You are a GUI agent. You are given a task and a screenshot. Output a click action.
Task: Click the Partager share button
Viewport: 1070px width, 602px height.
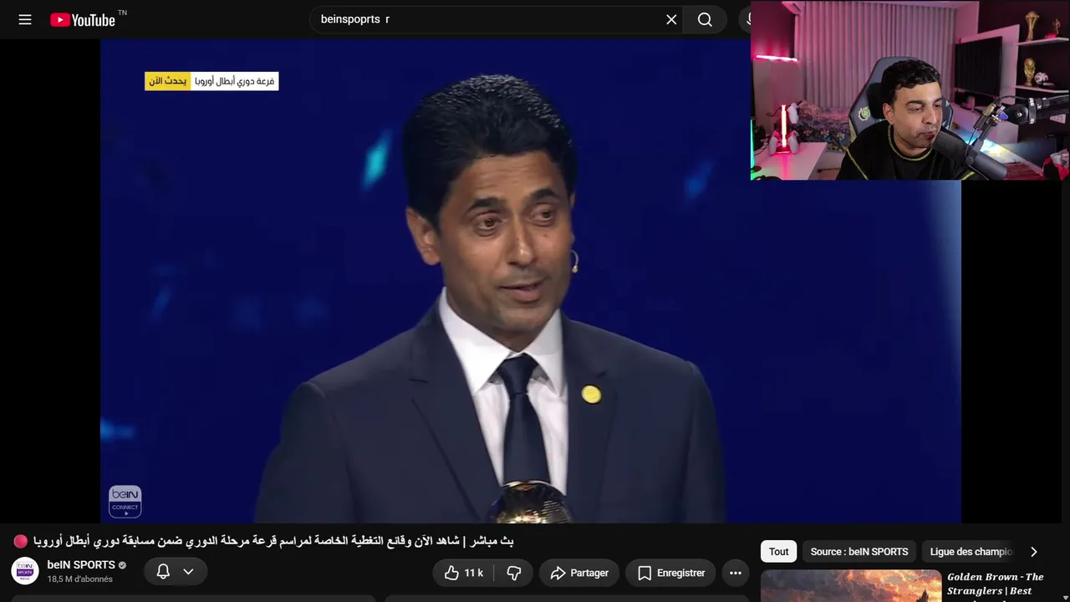pyautogui.click(x=579, y=573)
